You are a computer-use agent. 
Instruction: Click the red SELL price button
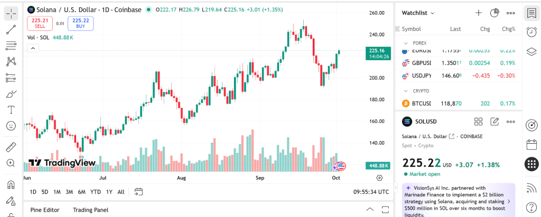click(x=40, y=23)
